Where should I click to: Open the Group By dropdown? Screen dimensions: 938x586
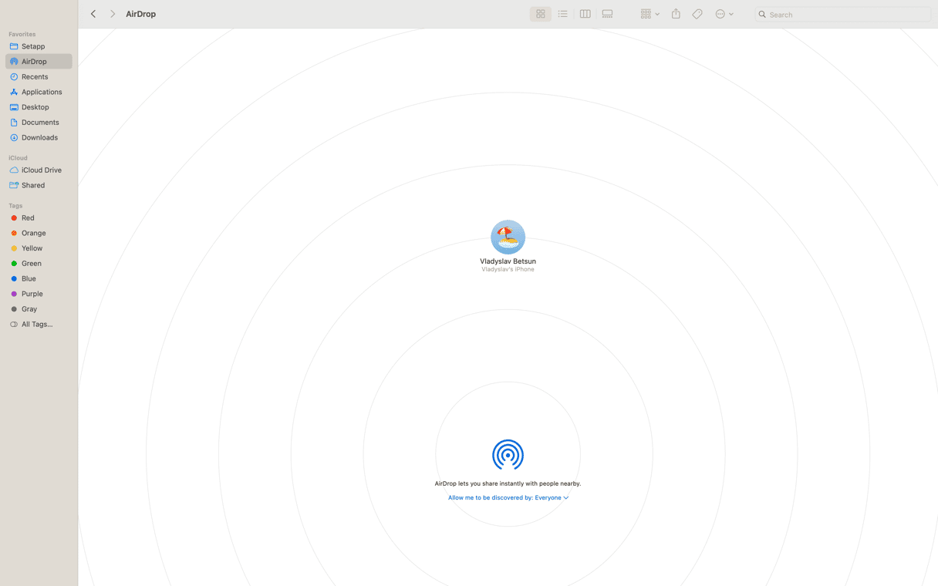650,14
